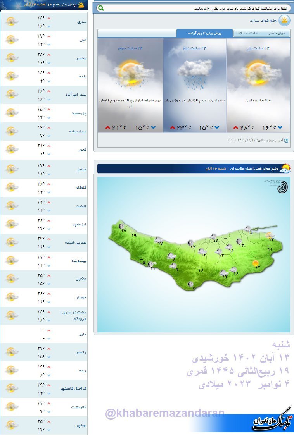Click the sunny icon showing 13 in southeast map

tap(256, 264)
